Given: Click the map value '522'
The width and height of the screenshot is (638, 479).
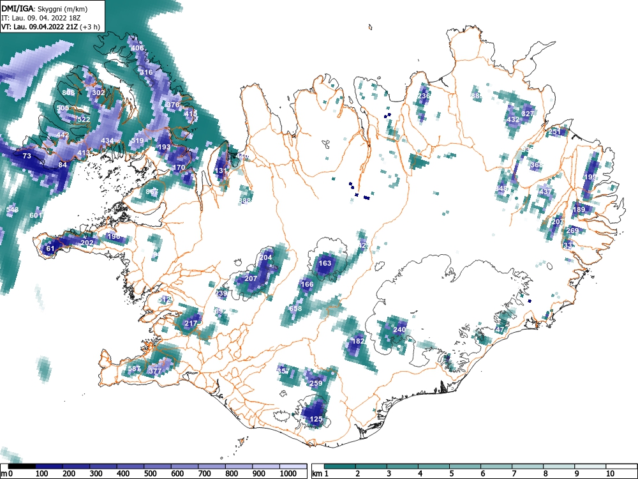Looking at the screenshot, I should (84, 119).
